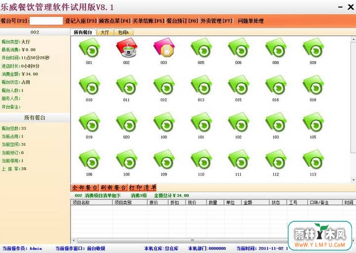Open 买单结账[F5] menu item
Viewport: 356px width, 253px height.
148,21
